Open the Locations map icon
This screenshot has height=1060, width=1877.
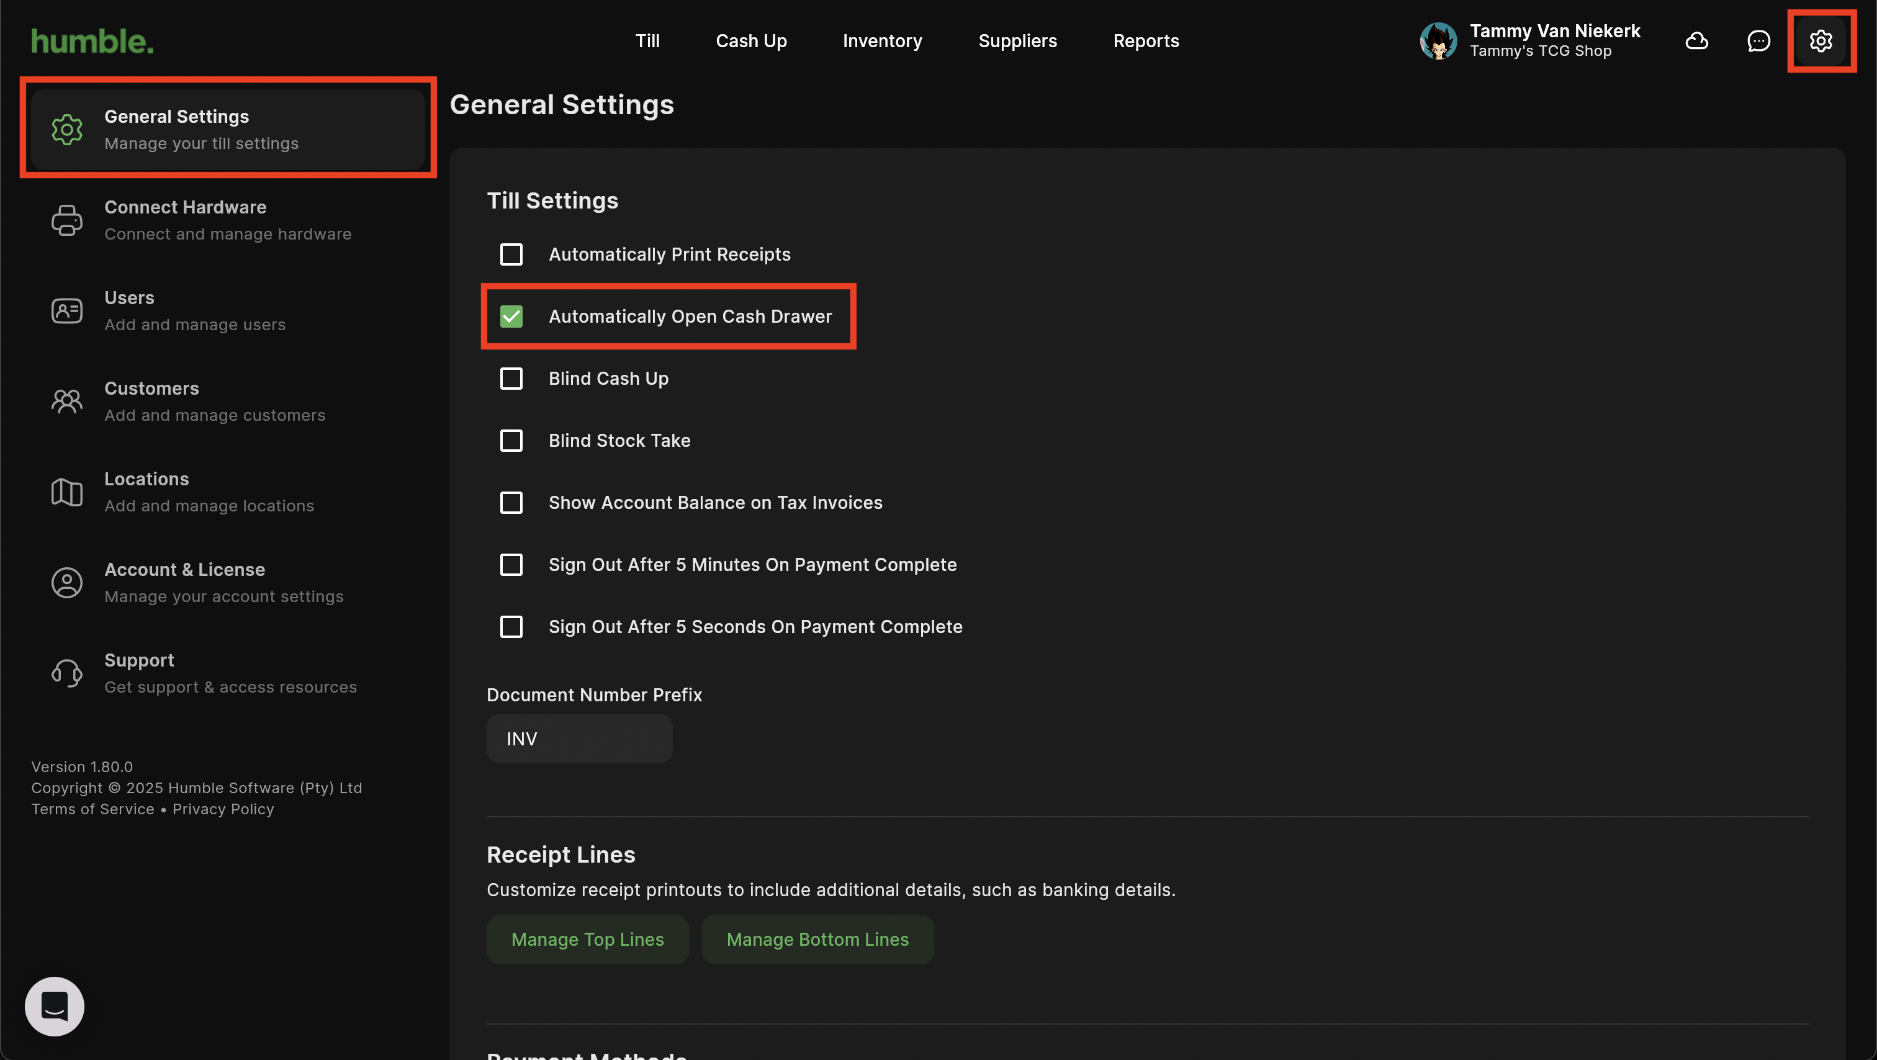pyautogui.click(x=66, y=493)
